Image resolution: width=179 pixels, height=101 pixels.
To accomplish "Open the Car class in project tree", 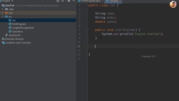I will coord(14,20).
